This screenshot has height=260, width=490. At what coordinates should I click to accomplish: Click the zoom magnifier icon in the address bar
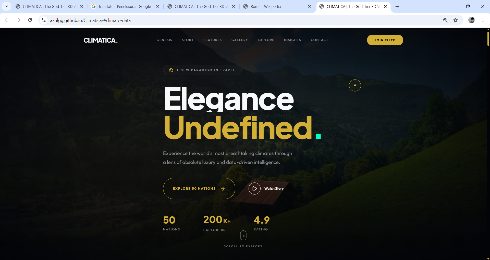(x=445, y=20)
